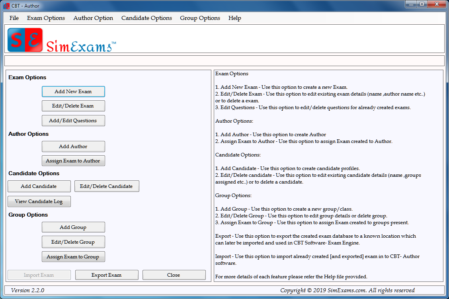Viewport: 449px width, 299px height.
Task: Open the Candidate Options menu
Action: click(146, 18)
